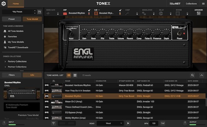Select EQ Bypass (Amp) tone model
The image size is (207, 127).
[x=125, y=113]
